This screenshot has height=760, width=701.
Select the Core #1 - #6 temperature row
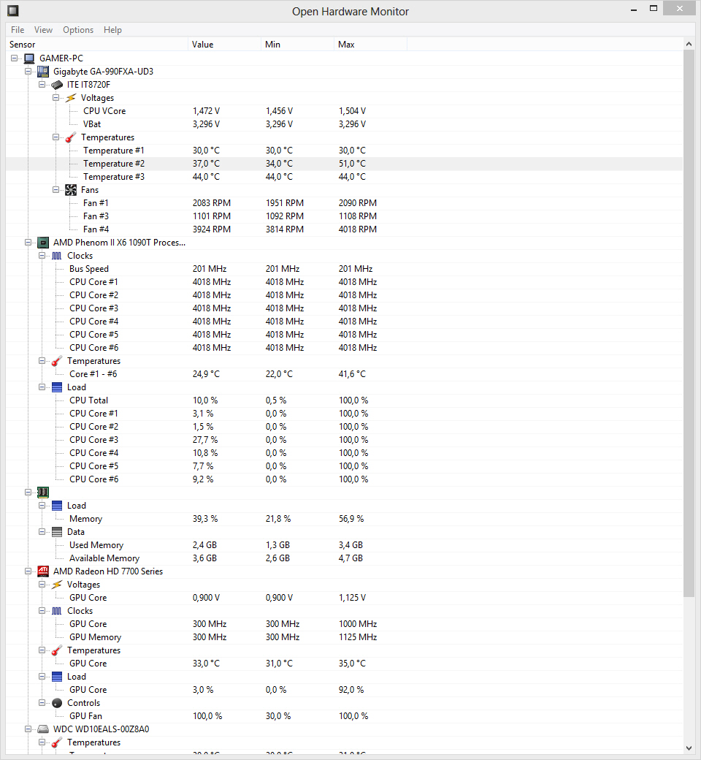pos(345,373)
